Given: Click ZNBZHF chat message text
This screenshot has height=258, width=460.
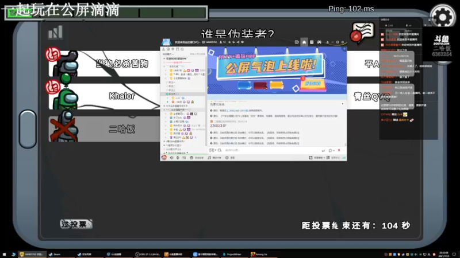Looking at the screenshot, I should (x=218, y=126).
